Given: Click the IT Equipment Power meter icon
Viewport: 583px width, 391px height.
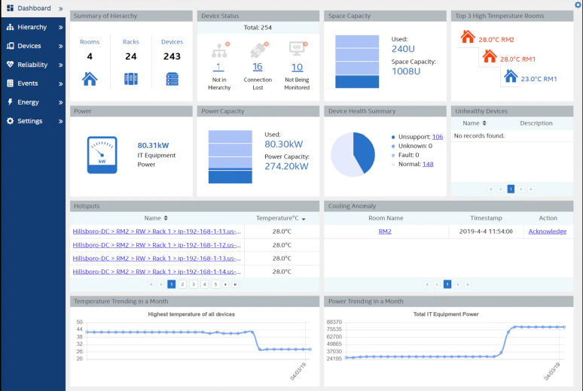Looking at the screenshot, I should coord(102,154).
